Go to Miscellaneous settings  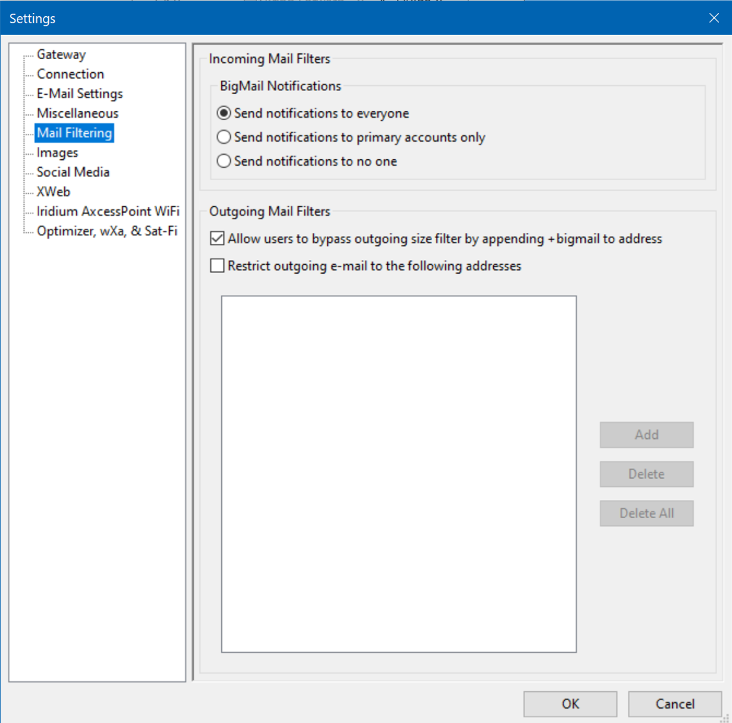tap(77, 113)
